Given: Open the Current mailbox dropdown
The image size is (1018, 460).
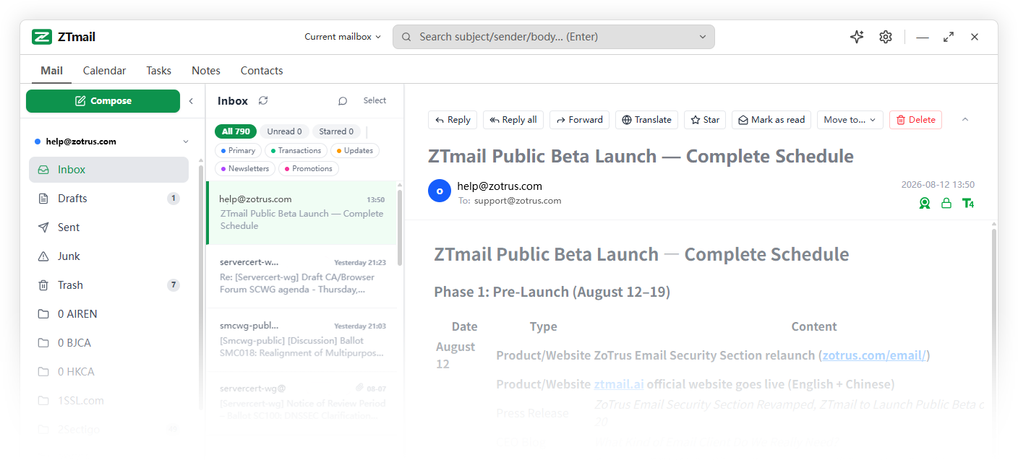Looking at the screenshot, I should 343,37.
